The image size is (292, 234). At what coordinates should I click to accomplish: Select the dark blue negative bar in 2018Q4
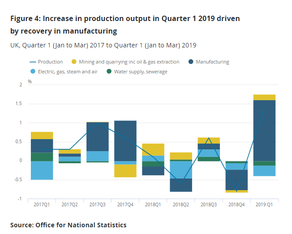point(236,180)
